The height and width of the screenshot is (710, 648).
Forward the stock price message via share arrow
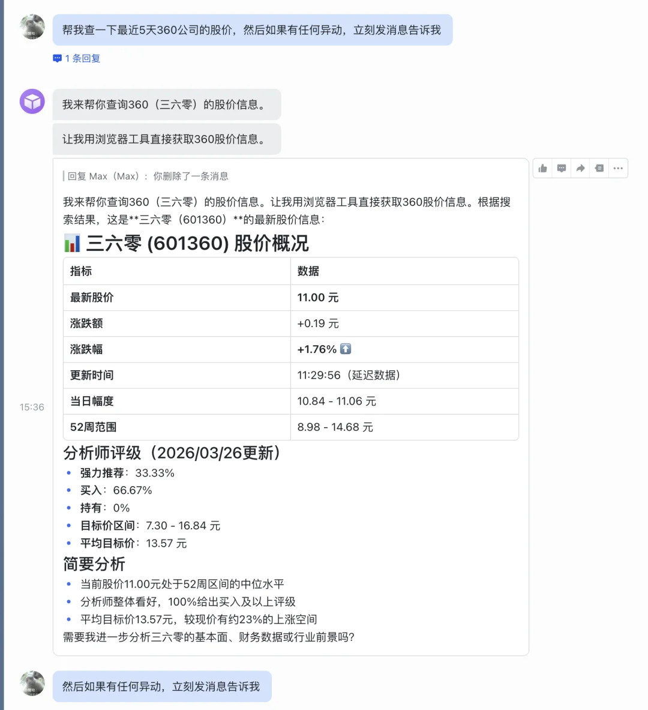coord(580,168)
